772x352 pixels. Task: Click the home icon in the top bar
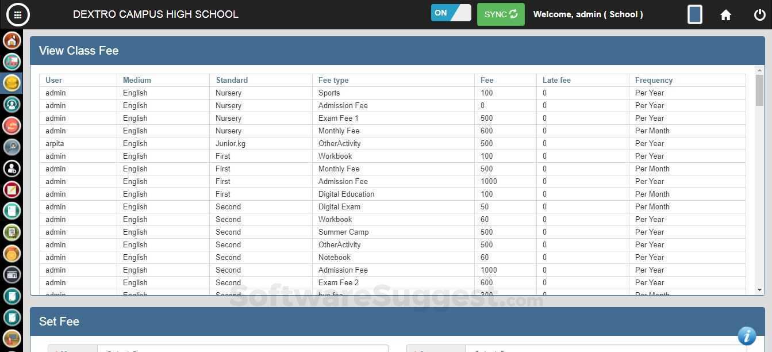(x=725, y=14)
